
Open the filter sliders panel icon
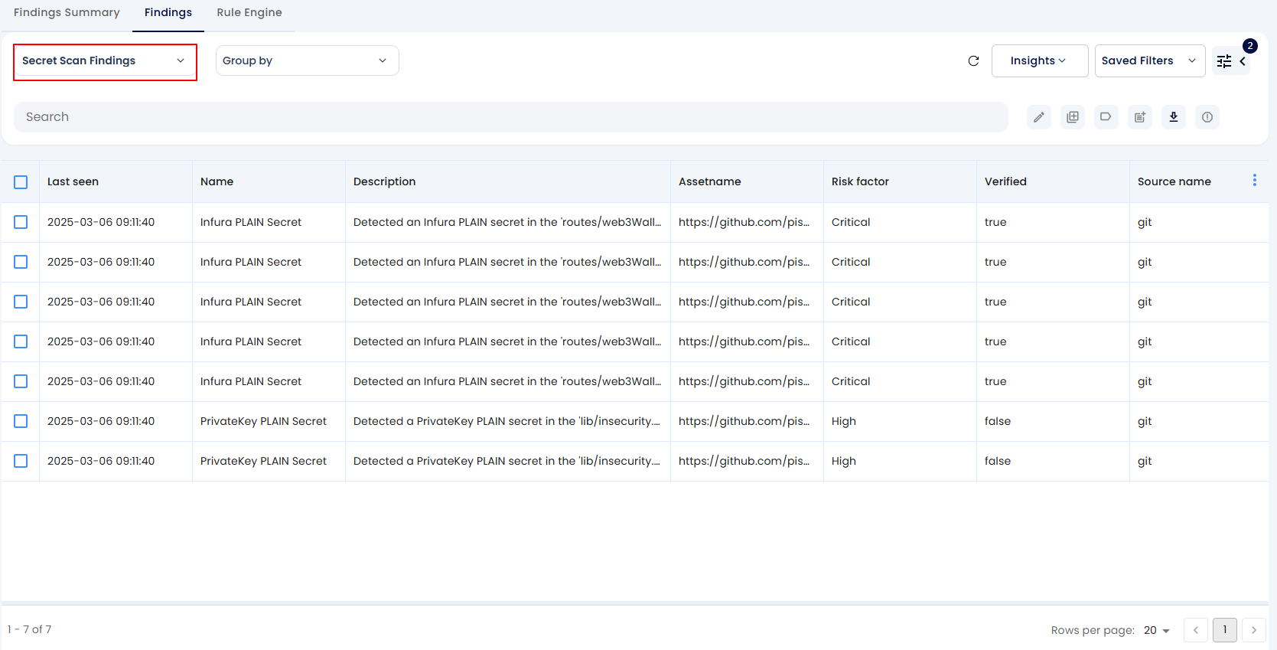click(1224, 61)
